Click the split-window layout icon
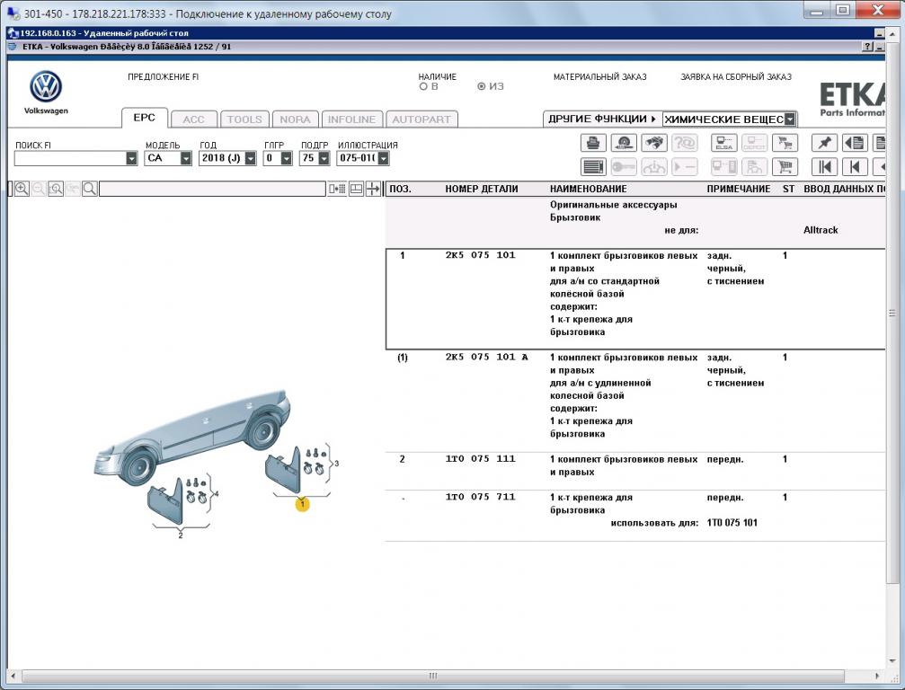Image resolution: width=905 pixels, height=690 pixels. [356, 189]
